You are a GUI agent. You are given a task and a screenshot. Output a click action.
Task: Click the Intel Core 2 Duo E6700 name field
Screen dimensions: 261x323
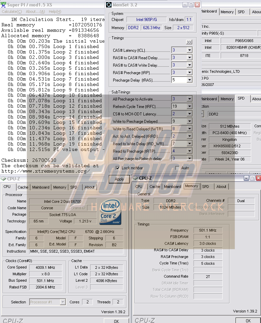(x=63, y=201)
